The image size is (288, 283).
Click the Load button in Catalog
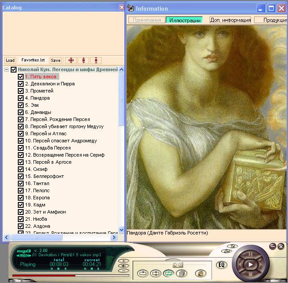coord(10,61)
